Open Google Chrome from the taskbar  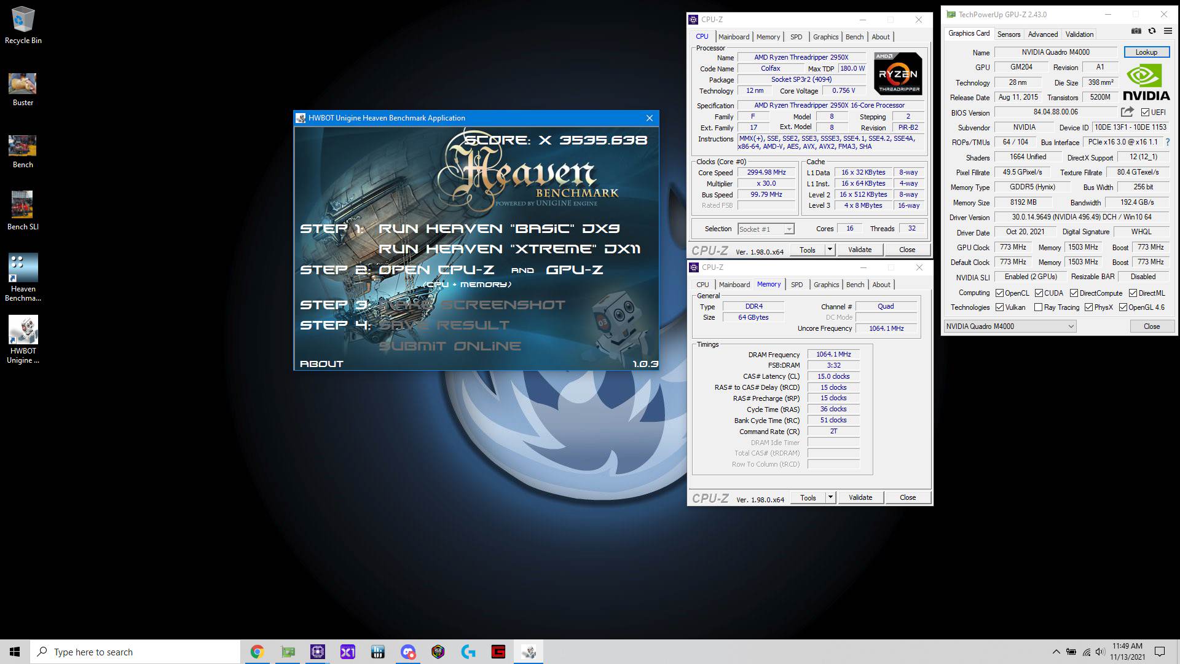point(257,652)
